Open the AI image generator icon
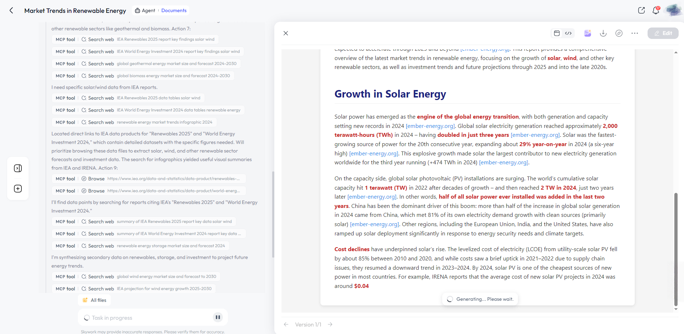The height and width of the screenshot is (334, 684). pos(587,33)
